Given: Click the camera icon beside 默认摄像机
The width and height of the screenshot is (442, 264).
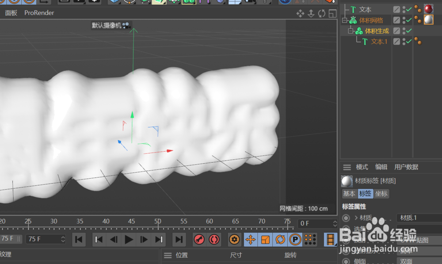Looking at the screenshot, I should tap(126, 25).
